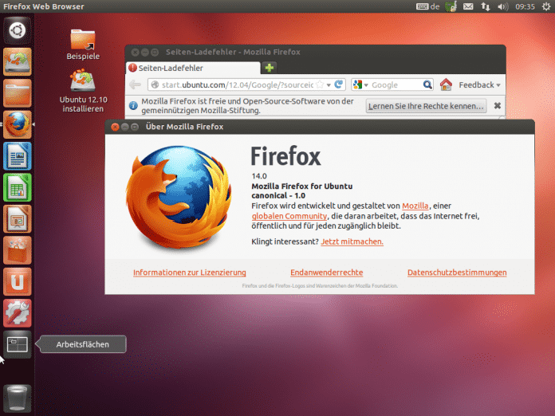
Task: Click the Firefox home icon
Action: [446, 84]
